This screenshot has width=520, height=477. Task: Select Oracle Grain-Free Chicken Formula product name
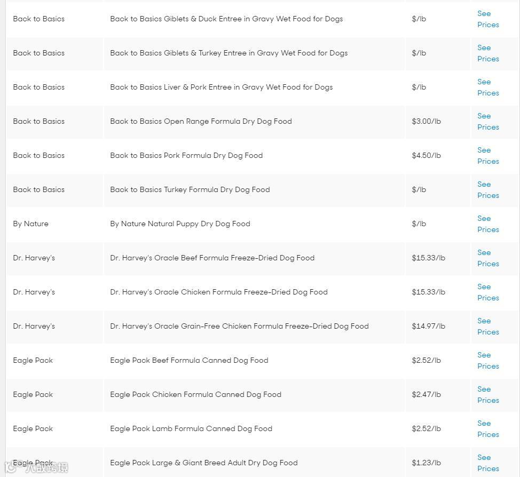point(239,326)
